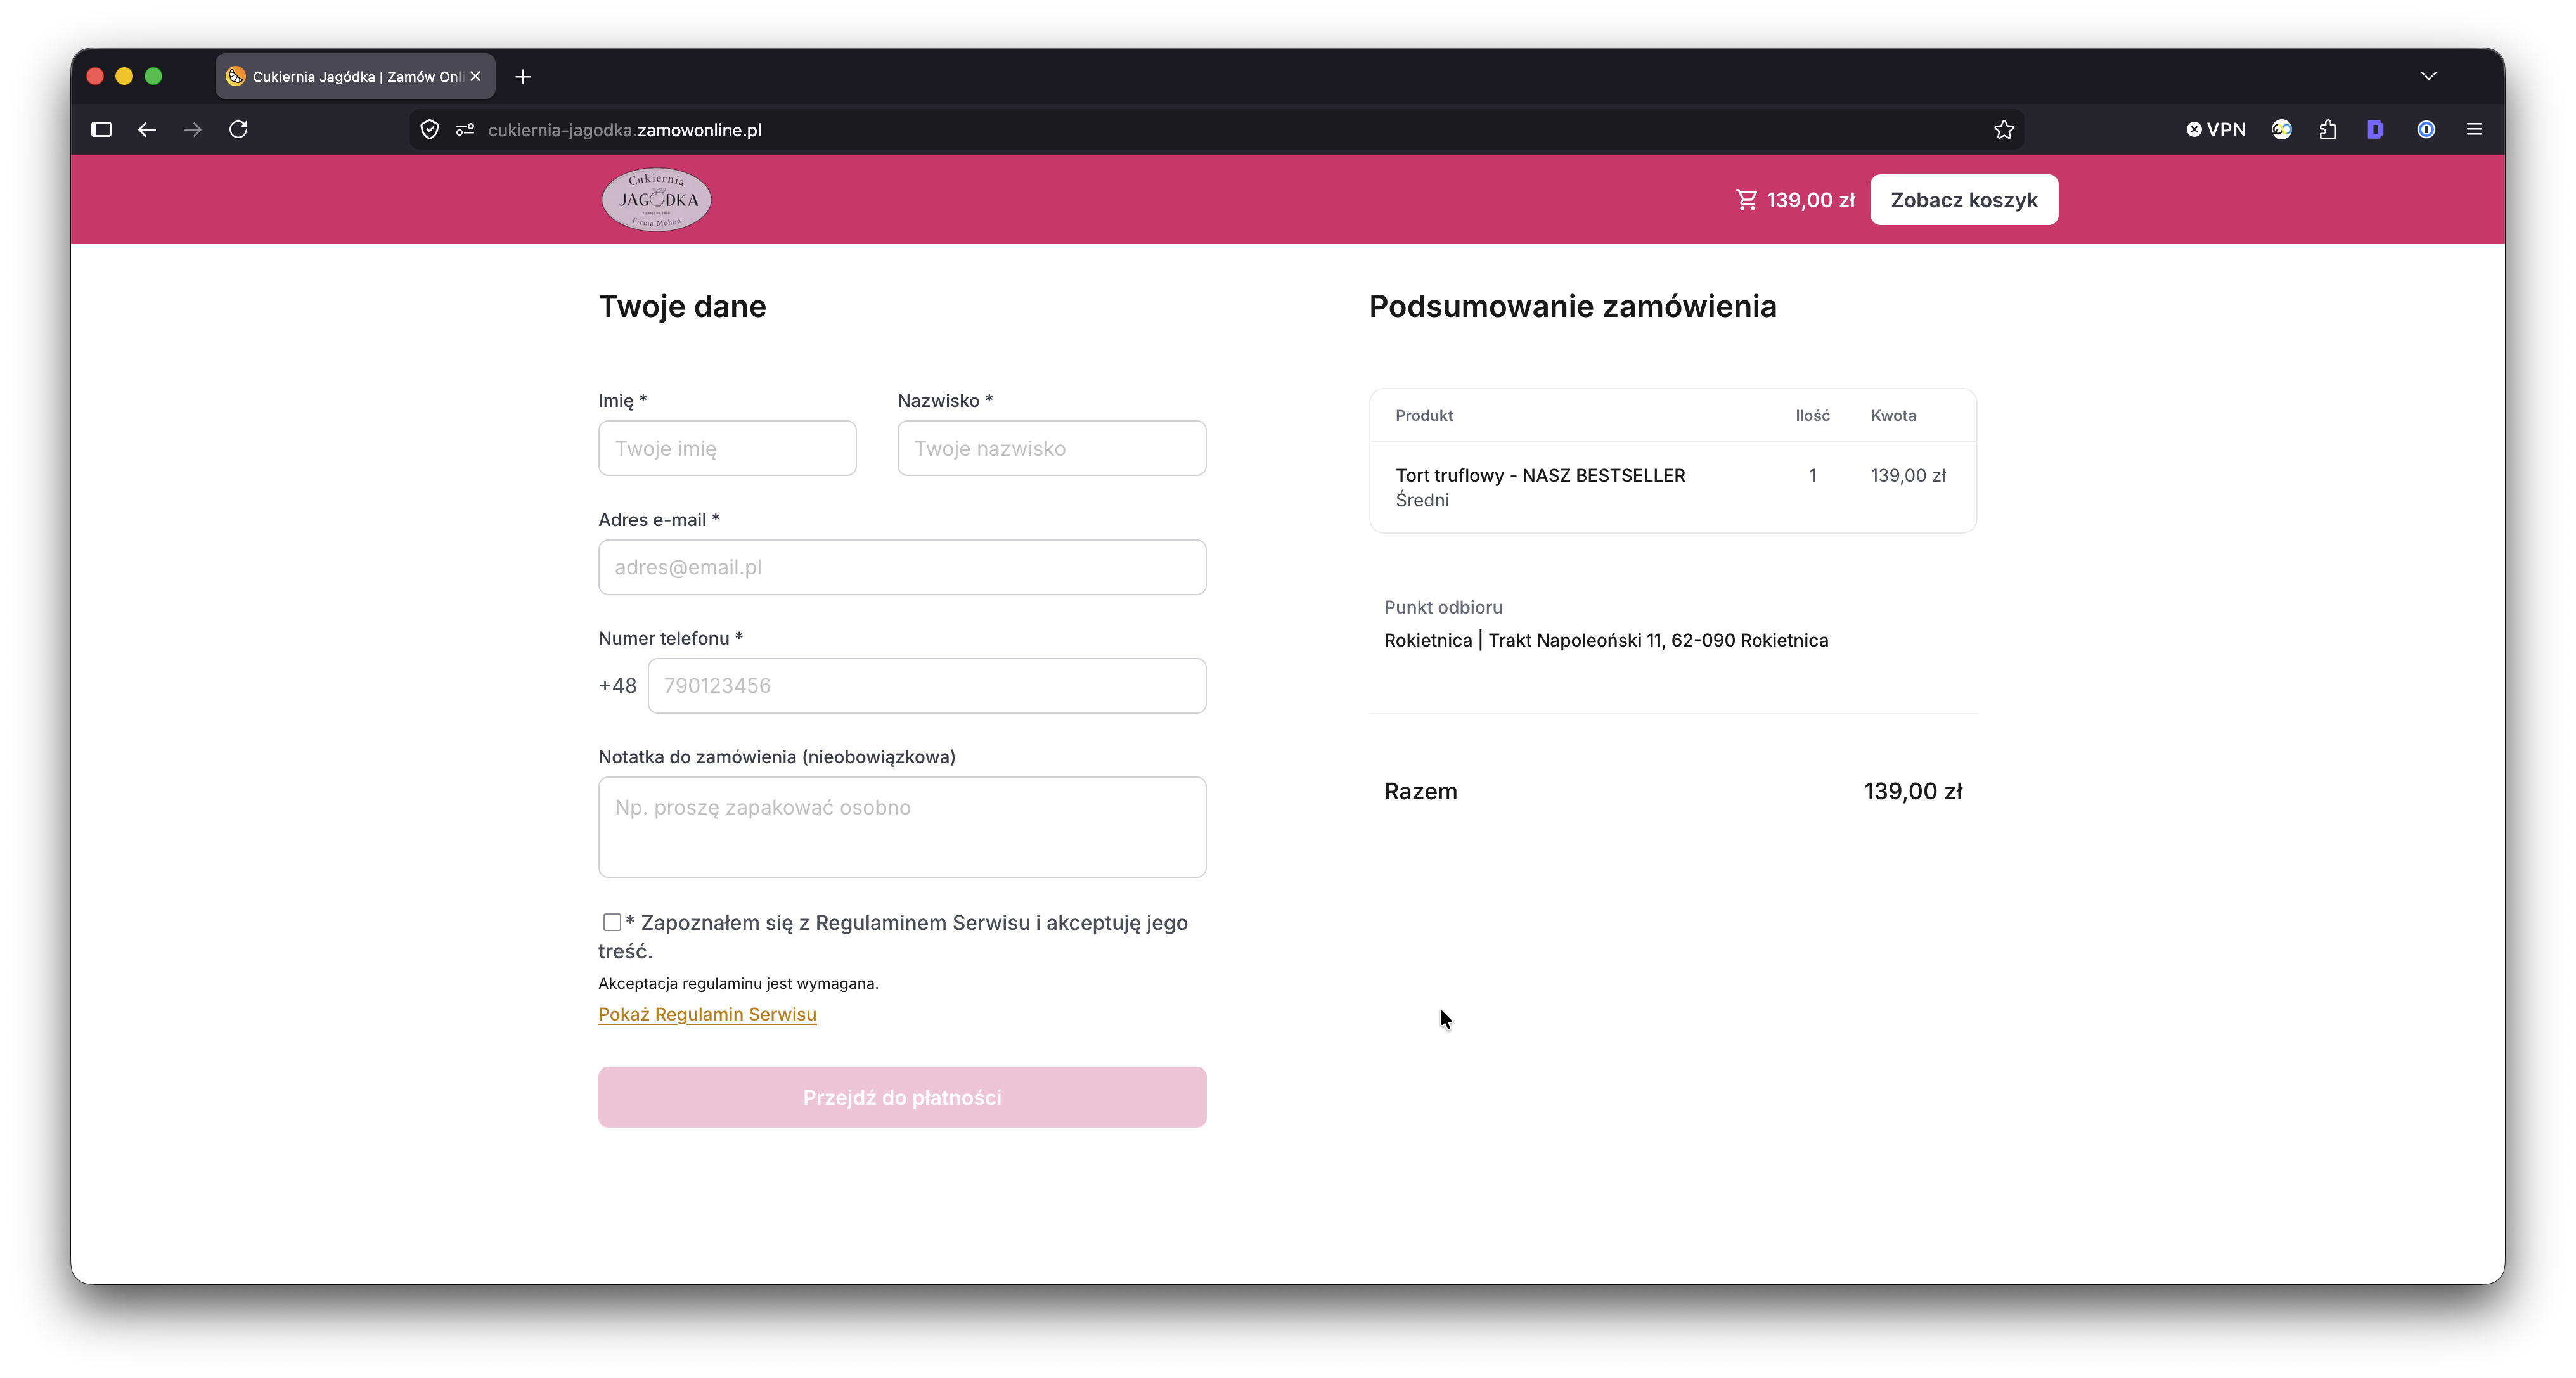Click the address bar URL
This screenshot has width=2576, height=1378.
[x=624, y=129]
